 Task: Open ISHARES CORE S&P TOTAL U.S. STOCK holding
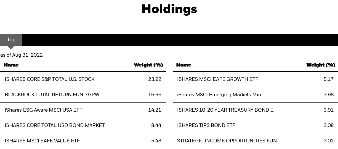[50, 79]
